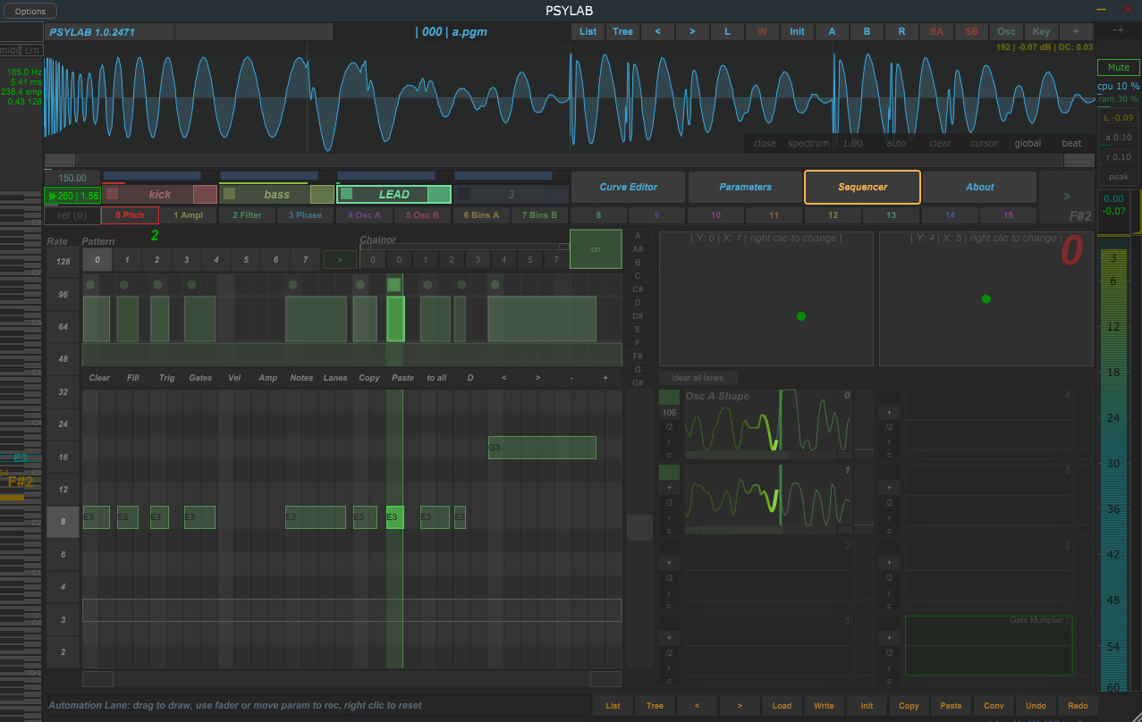This screenshot has height=722, width=1142.
Task: Select the G3 note block
Action: click(x=542, y=448)
